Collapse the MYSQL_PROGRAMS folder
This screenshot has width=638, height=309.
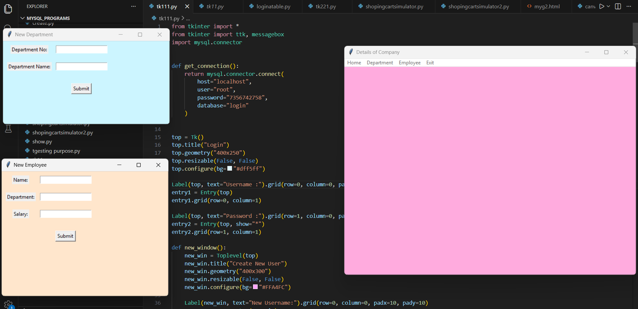(23, 18)
